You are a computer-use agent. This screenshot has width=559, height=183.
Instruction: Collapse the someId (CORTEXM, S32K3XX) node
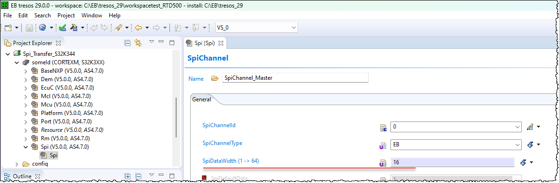[x=16, y=62]
